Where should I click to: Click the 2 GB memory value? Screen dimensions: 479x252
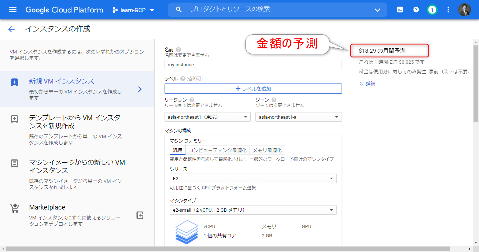click(267, 236)
